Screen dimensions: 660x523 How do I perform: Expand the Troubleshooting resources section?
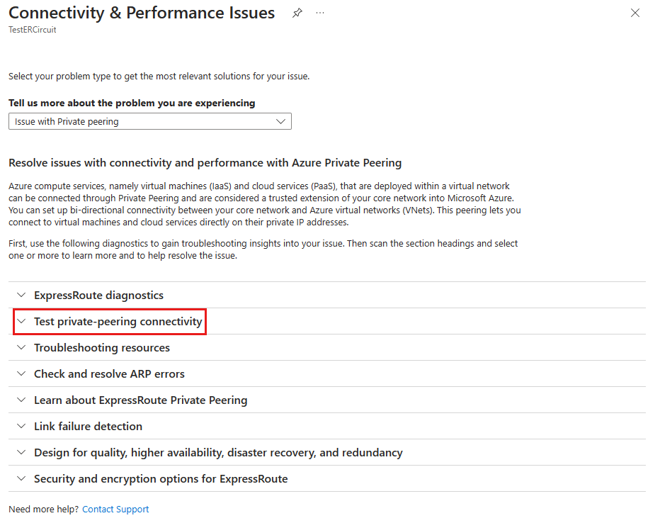tap(101, 347)
